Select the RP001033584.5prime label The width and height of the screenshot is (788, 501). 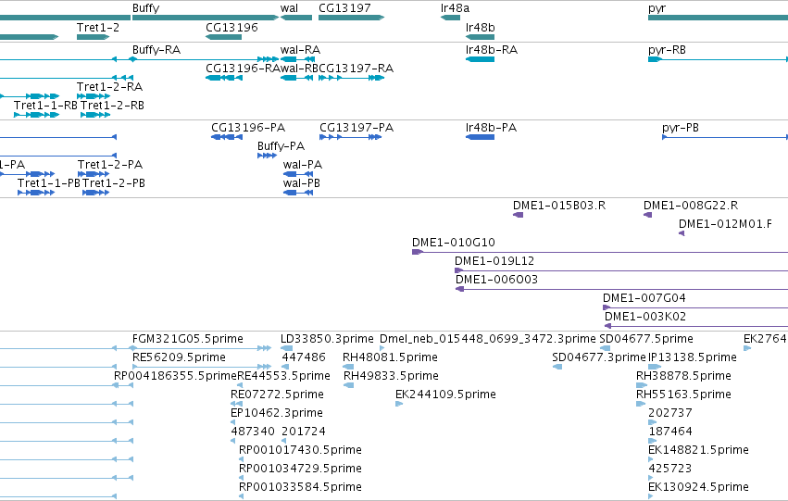tap(300, 488)
